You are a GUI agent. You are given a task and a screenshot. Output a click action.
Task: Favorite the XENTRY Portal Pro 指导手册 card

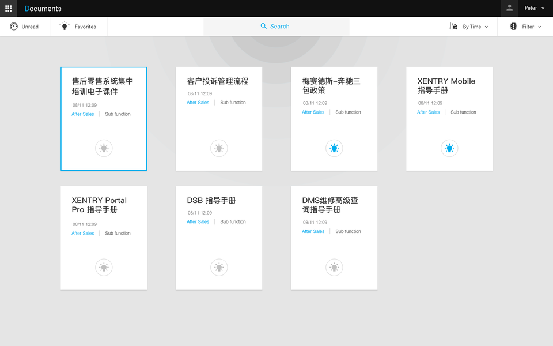[104, 267]
